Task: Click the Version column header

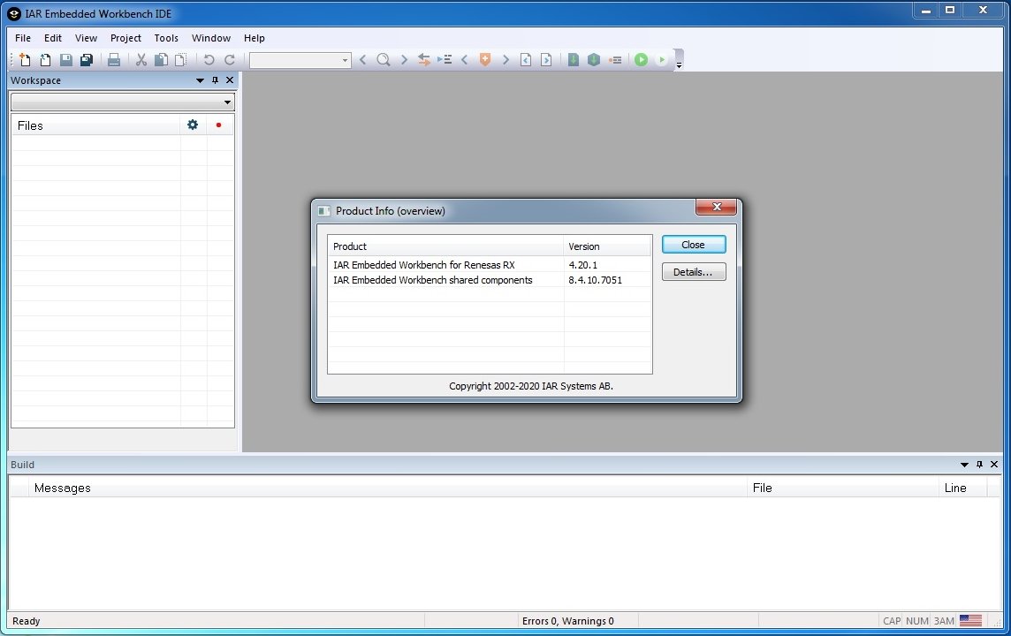Action: point(607,246)
